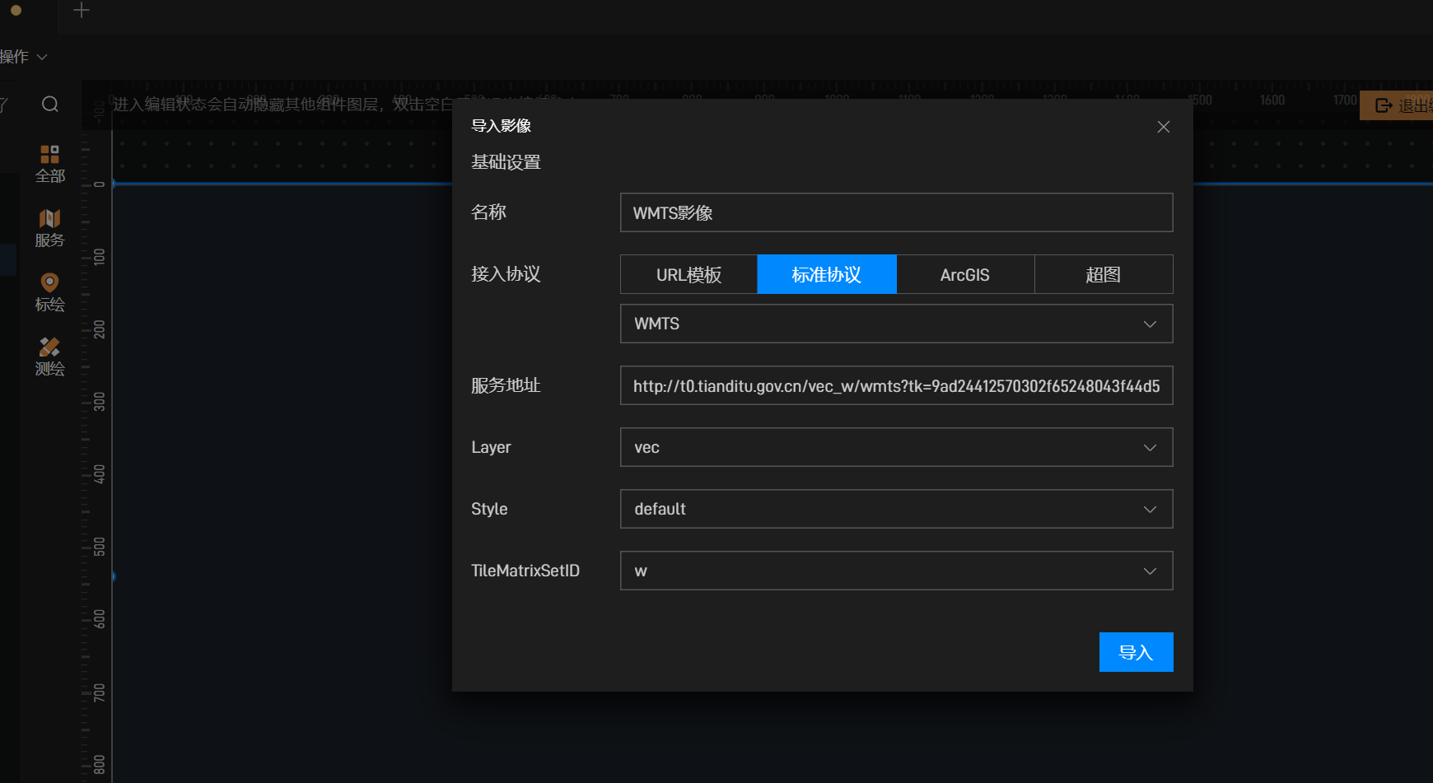Open the 全部 category in sidebar
Screen dimensions: 1433x783
pyautogui.click(x=49, y=164)
